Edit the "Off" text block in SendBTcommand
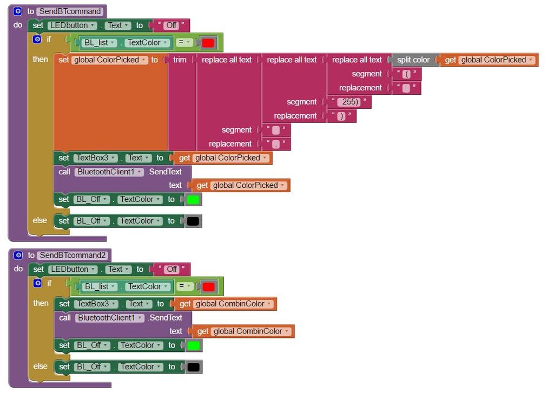554x399 pixels. point(172,25)
